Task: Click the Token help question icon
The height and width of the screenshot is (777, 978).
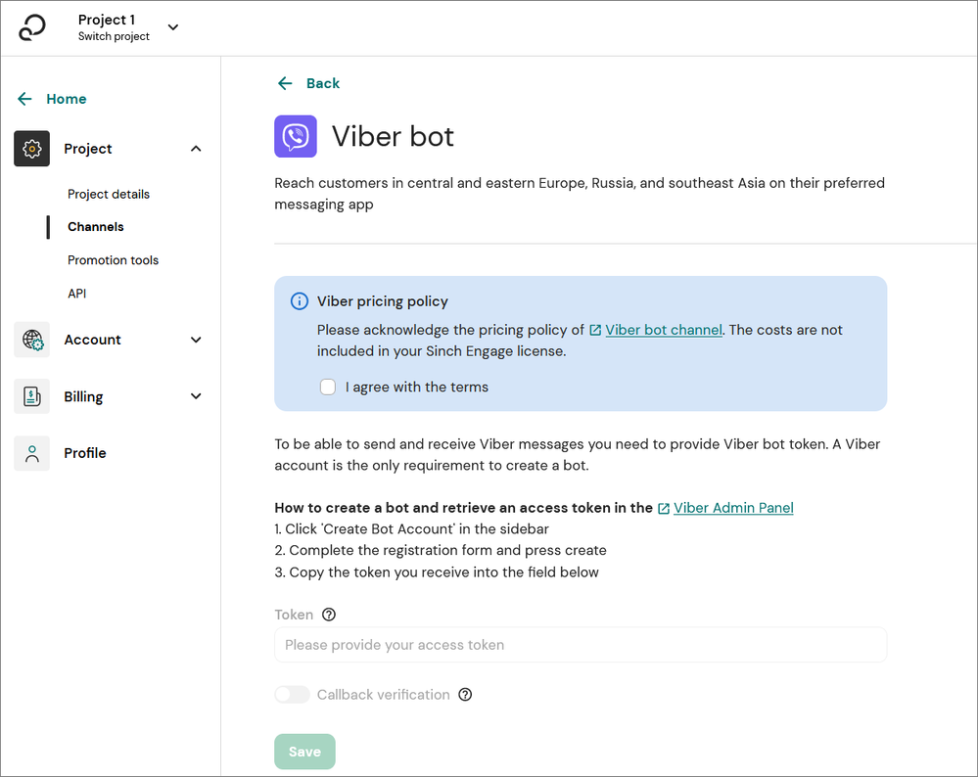Action: point(329,615)
